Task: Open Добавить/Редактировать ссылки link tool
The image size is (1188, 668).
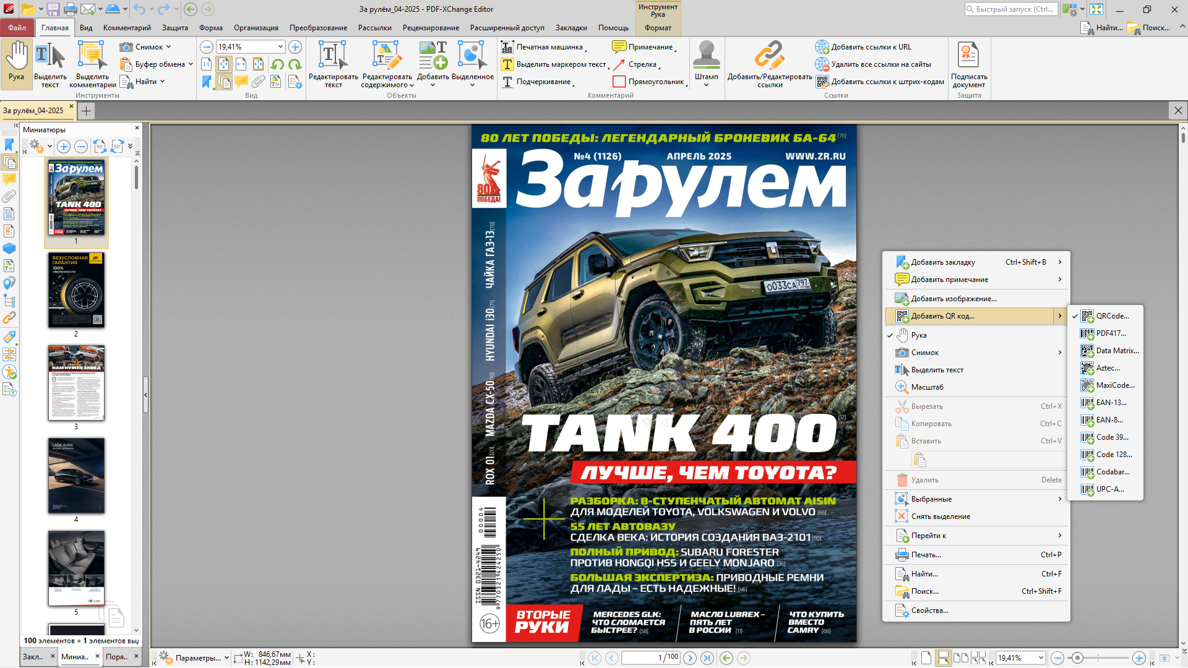Action: (770, 65)
